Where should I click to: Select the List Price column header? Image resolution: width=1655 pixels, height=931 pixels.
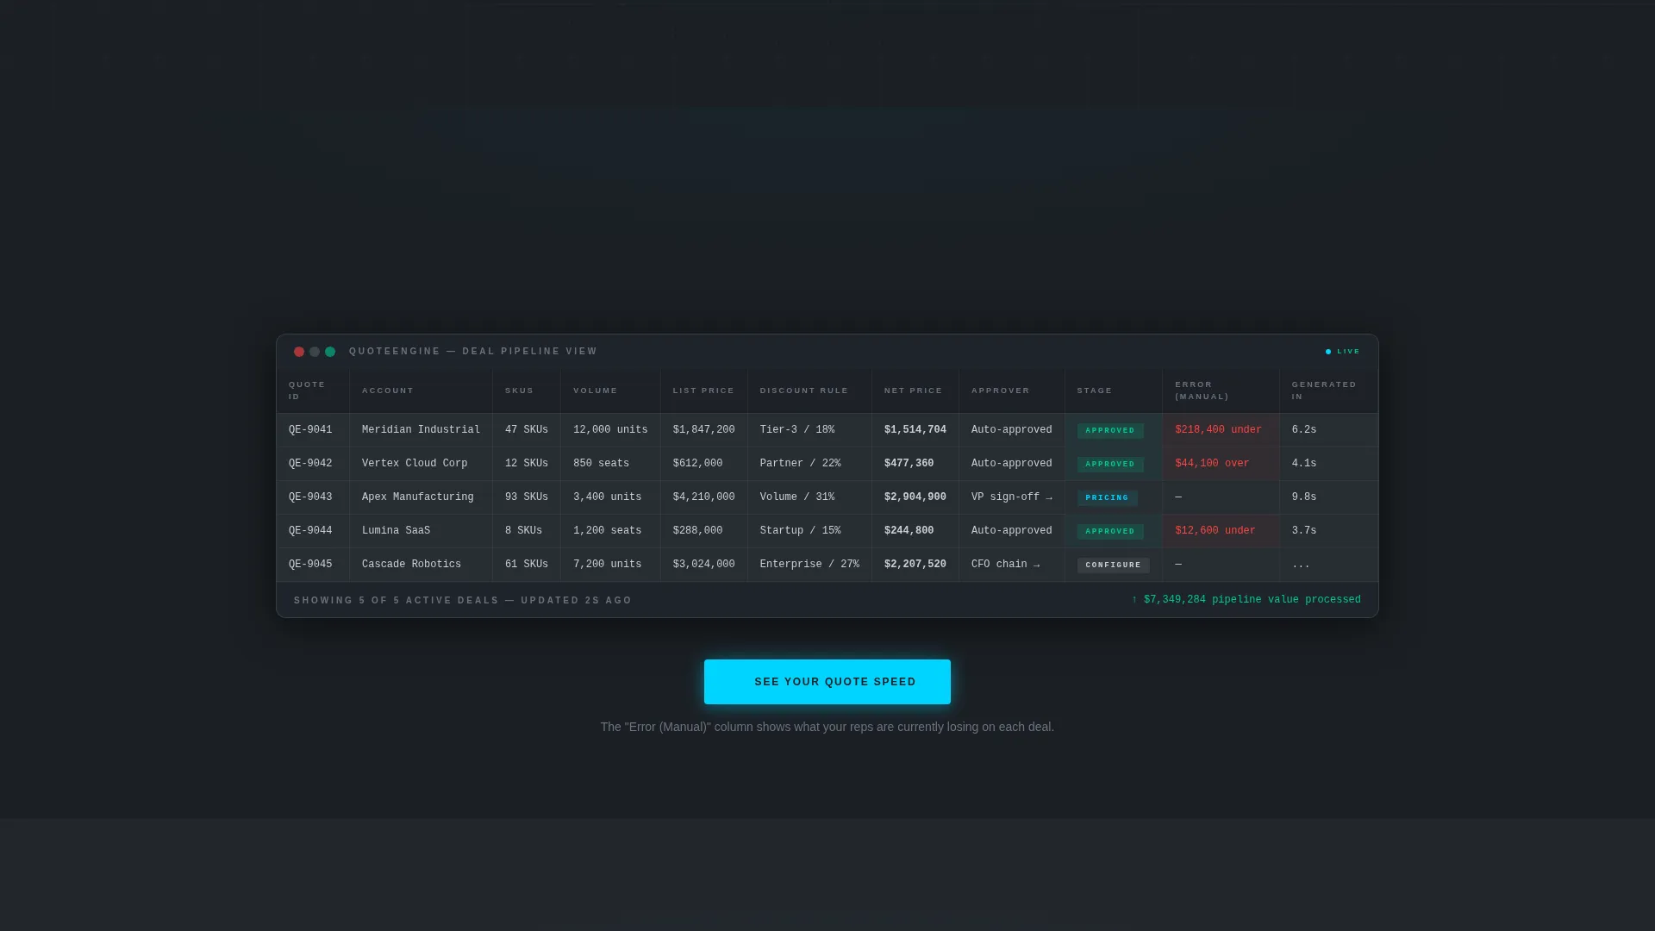(704, 391)
